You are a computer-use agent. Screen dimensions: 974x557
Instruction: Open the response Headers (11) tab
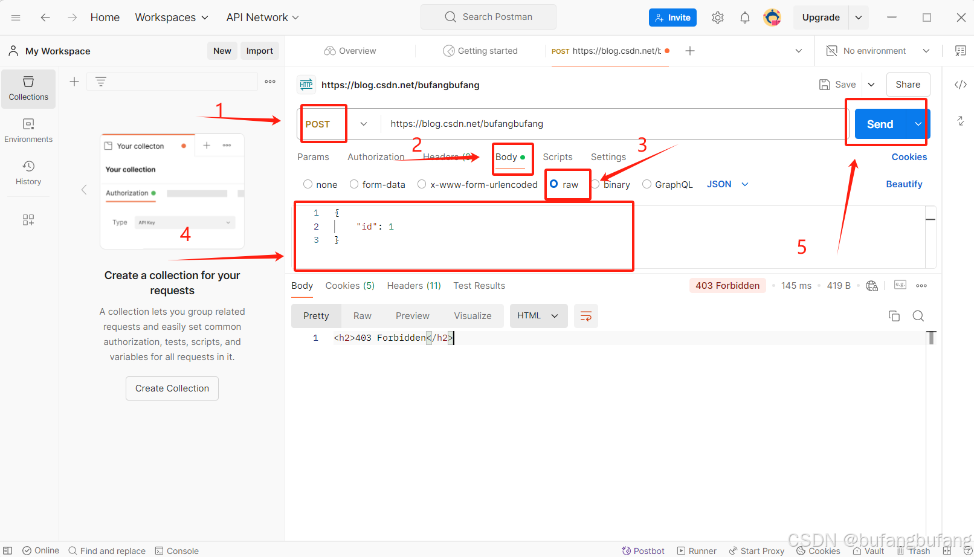pyautogui.click(x=414, y=286)
